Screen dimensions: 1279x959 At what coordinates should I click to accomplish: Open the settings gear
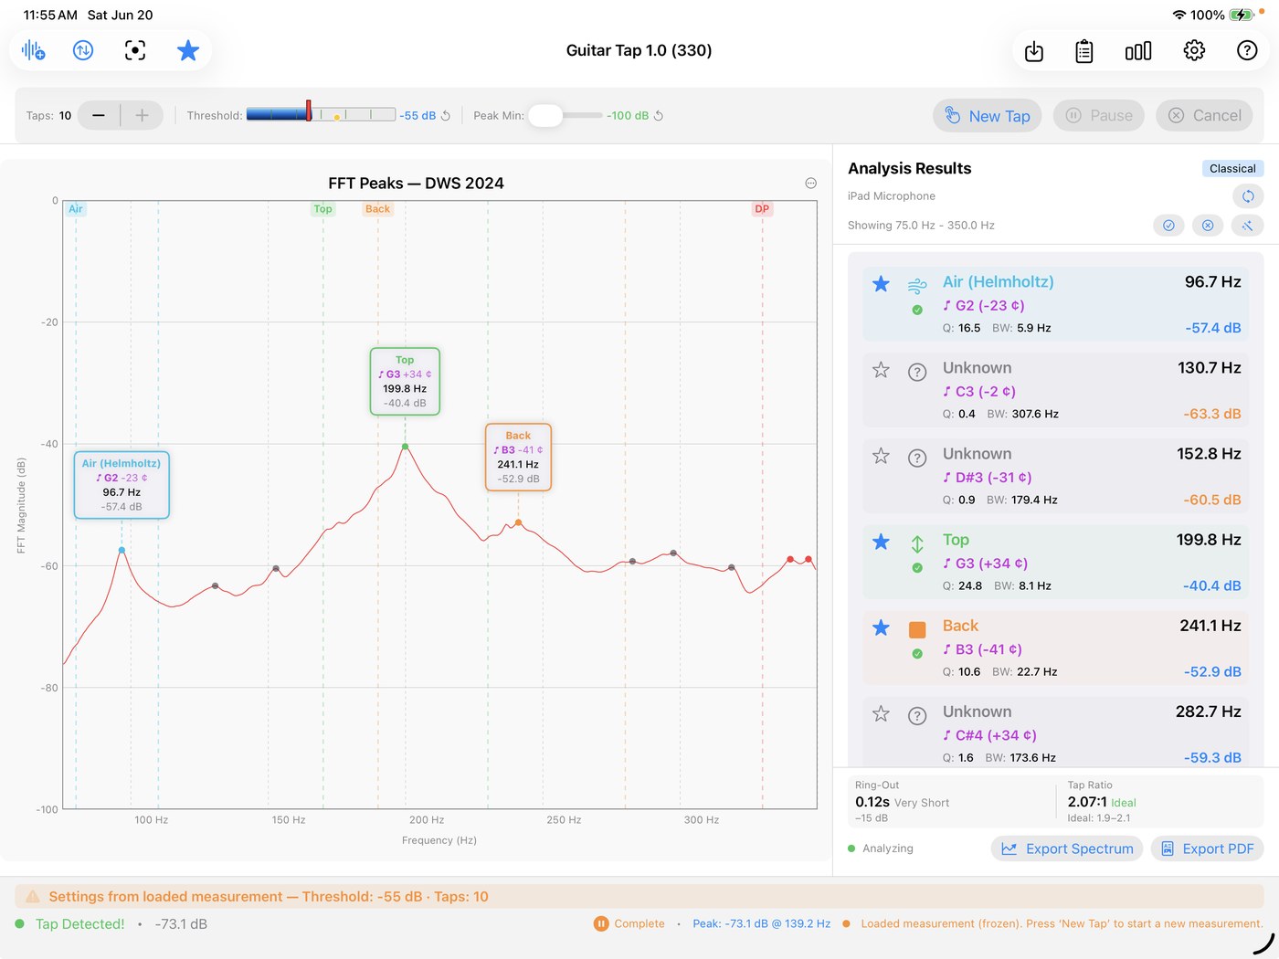coord(1194,50)
